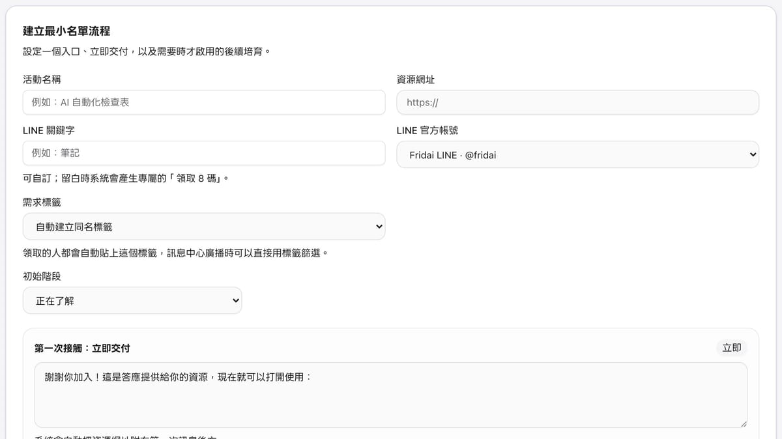Screen dimensions: 782x439
Task: Focus the 資源網址 https:// field
Action: click(577, 102)
